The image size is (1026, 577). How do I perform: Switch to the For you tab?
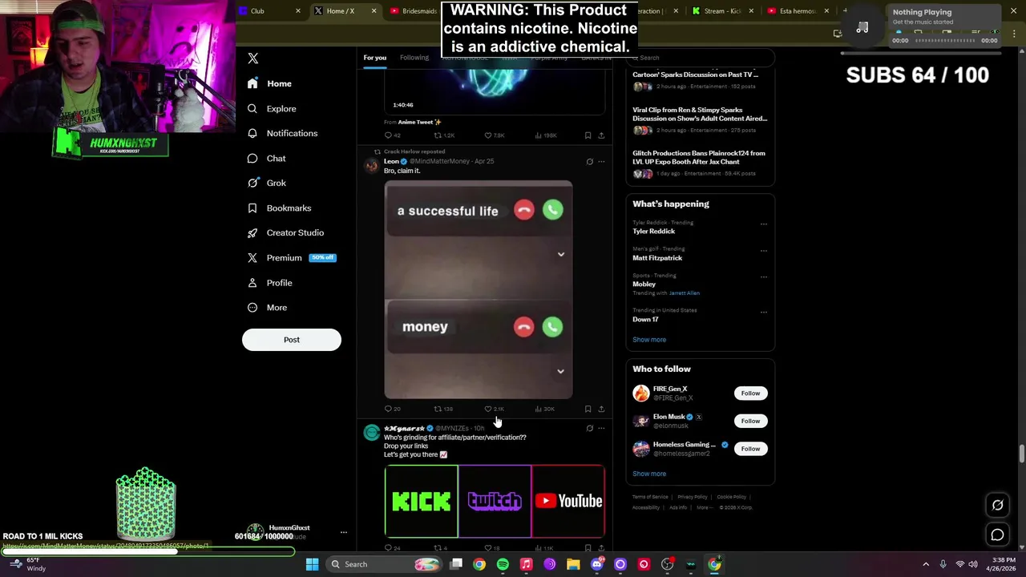pos(374,58)
